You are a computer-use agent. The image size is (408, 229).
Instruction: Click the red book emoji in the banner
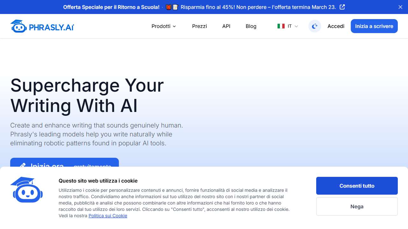click(168, 7)
